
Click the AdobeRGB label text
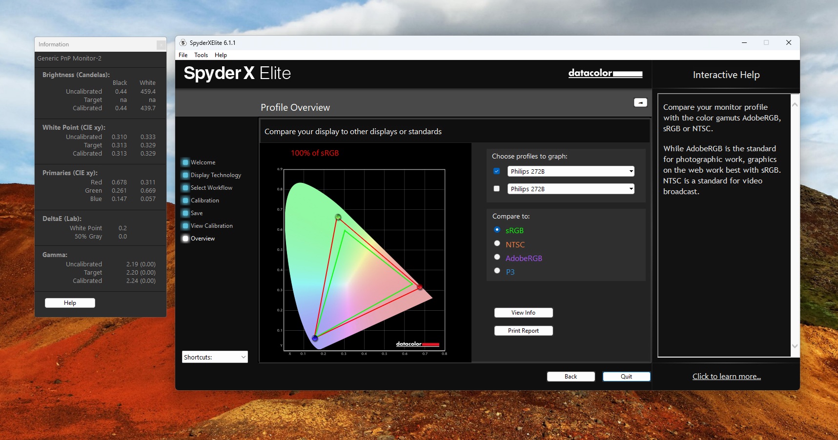(524, 259)
